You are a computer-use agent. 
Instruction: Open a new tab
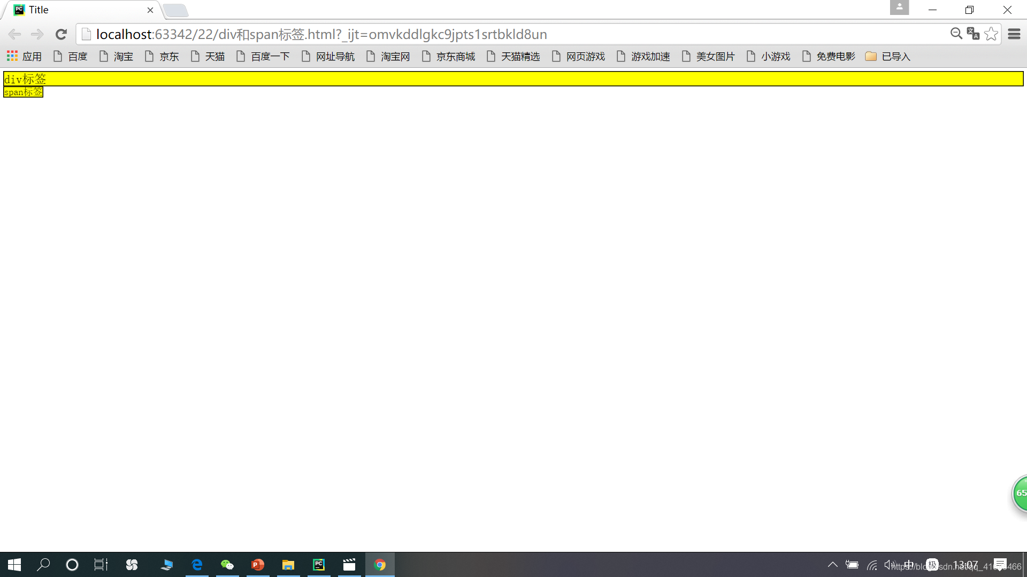tap(175, 10)
